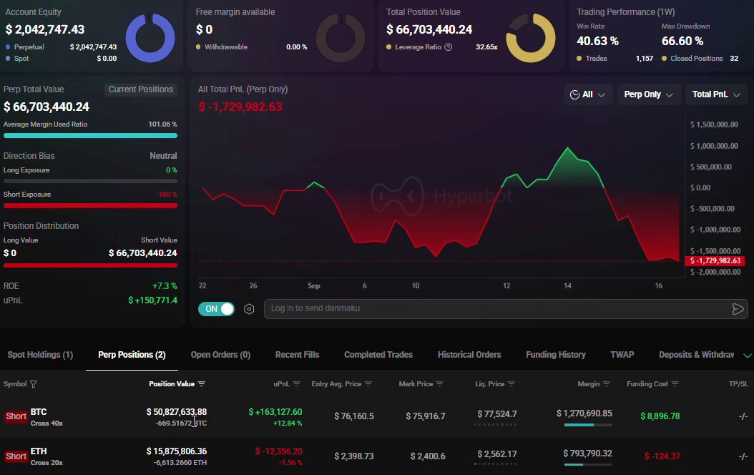Click the BTC margin progress bar
The height and width of the screenshot is (475, 754).
[x=588, y=425]
